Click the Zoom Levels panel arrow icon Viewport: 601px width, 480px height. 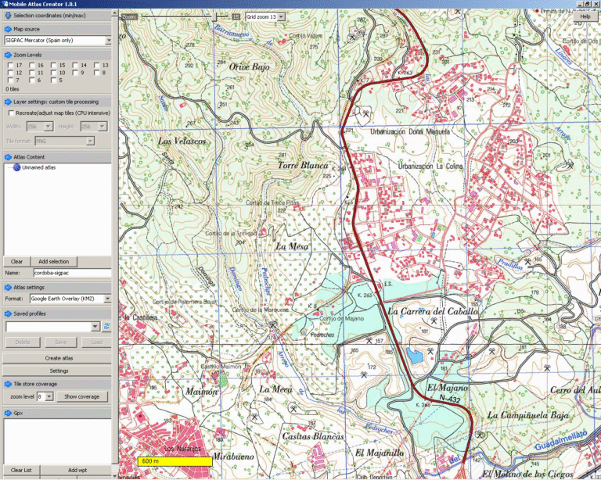8,55
